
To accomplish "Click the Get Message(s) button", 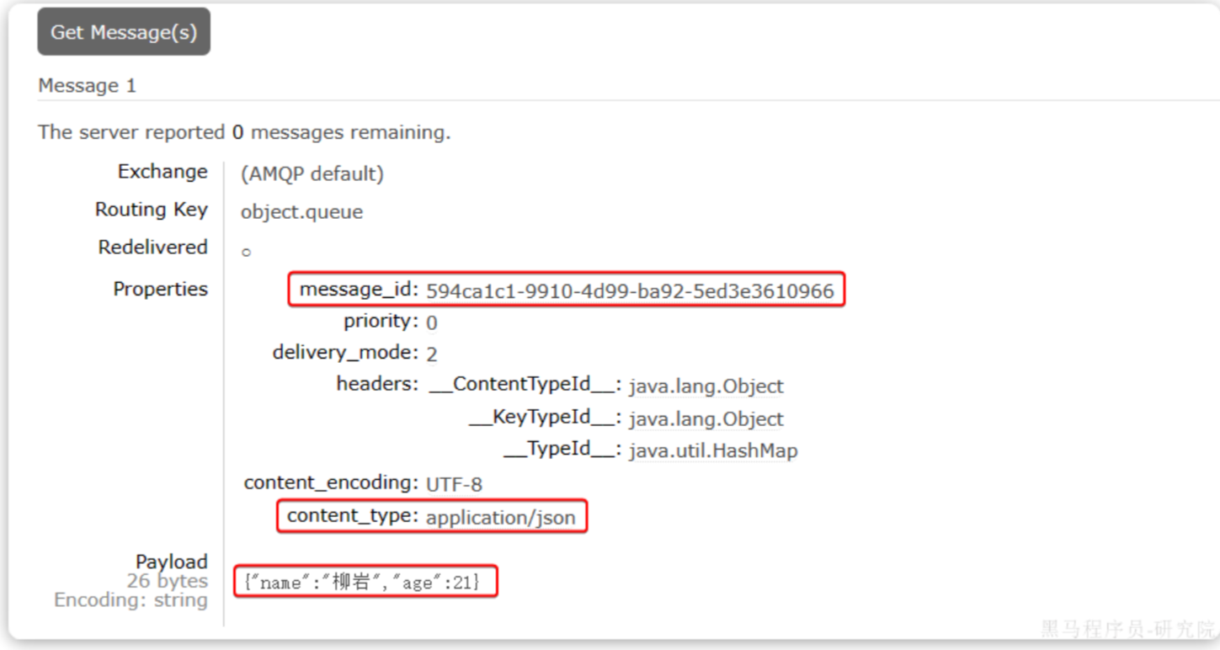I will click(124, 32).
